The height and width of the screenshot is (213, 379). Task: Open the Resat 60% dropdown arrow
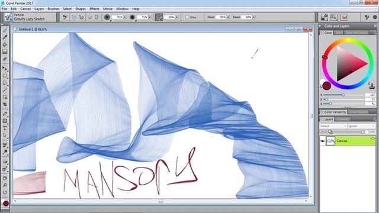coord(228,17)
